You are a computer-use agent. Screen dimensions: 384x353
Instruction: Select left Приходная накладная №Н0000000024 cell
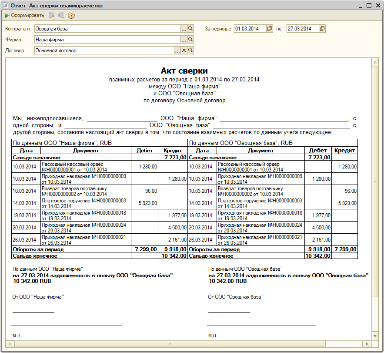(x=86, y=228)
